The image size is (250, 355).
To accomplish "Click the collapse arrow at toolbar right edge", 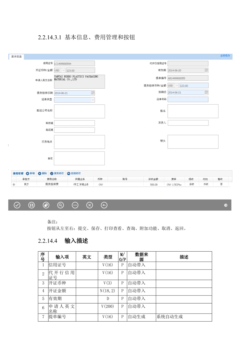I will click(x=225, y=205).
